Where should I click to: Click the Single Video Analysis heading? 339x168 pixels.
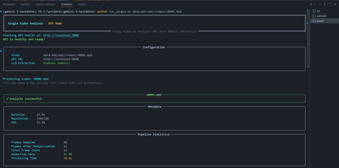click(26, 23)
